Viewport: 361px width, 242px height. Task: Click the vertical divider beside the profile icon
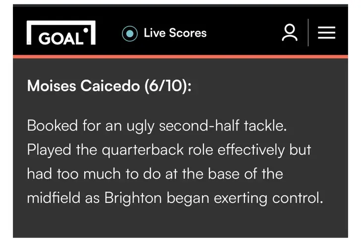click(x=308, y=33)
